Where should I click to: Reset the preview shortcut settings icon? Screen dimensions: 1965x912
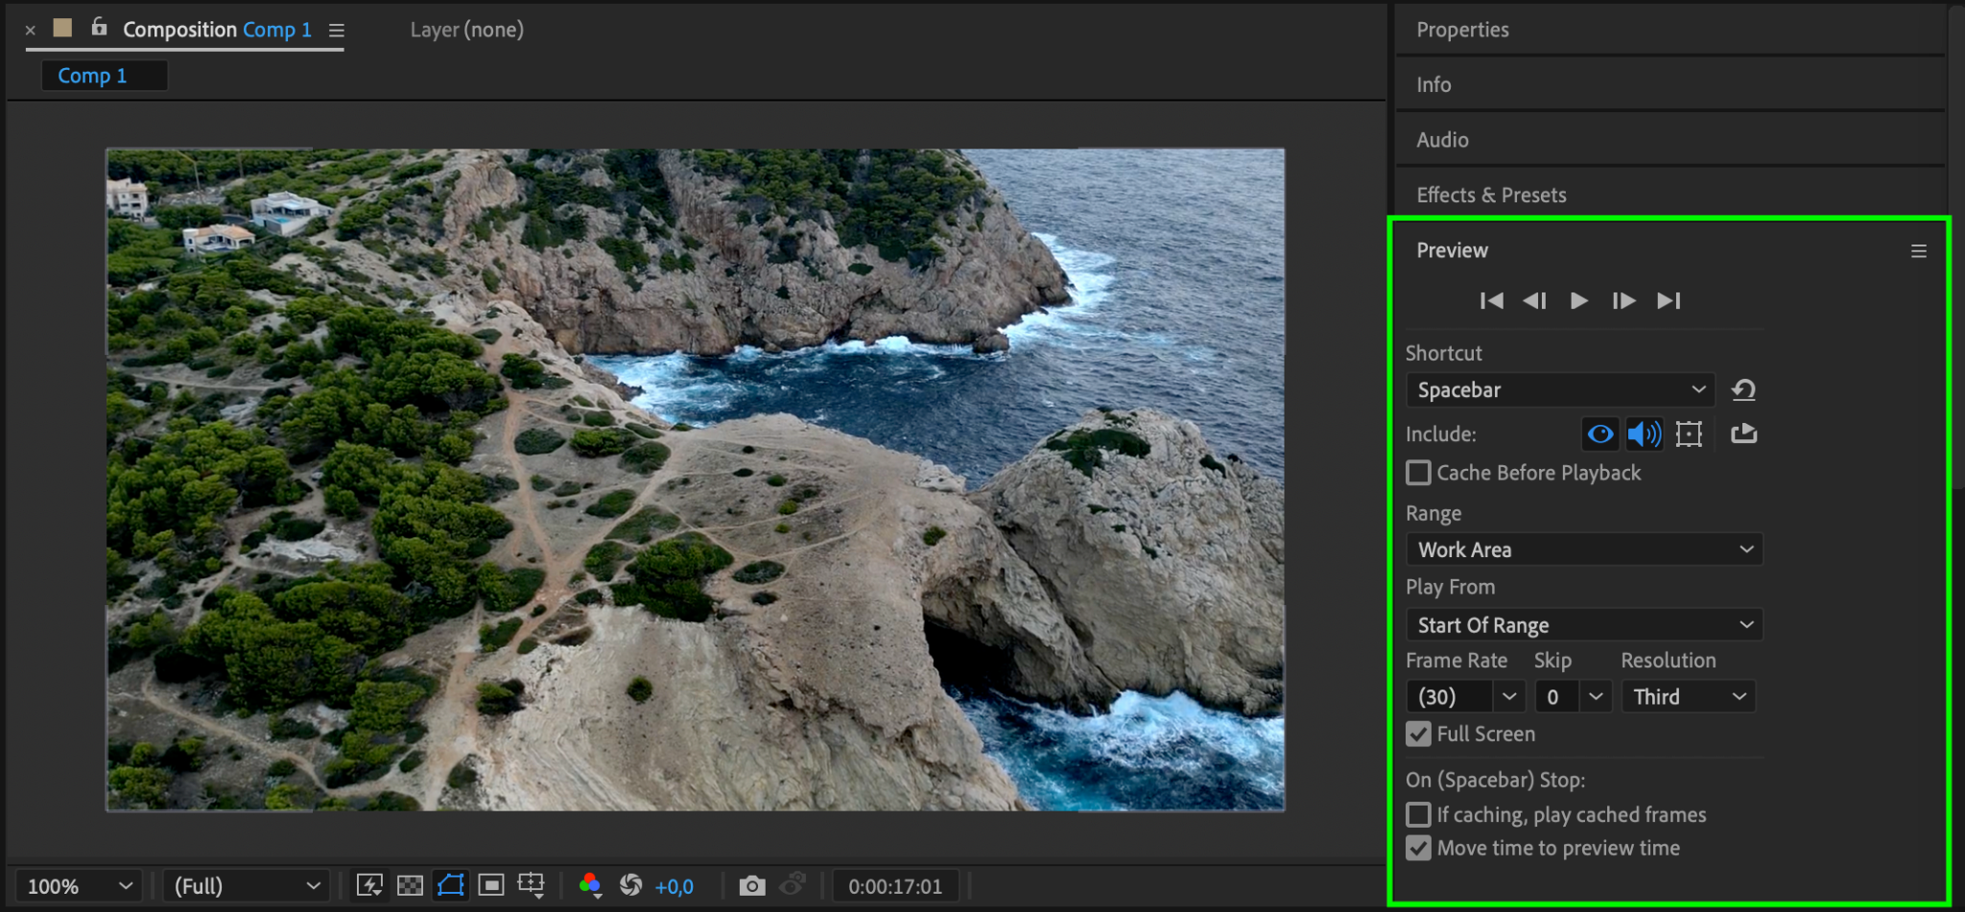(1743, 390)
